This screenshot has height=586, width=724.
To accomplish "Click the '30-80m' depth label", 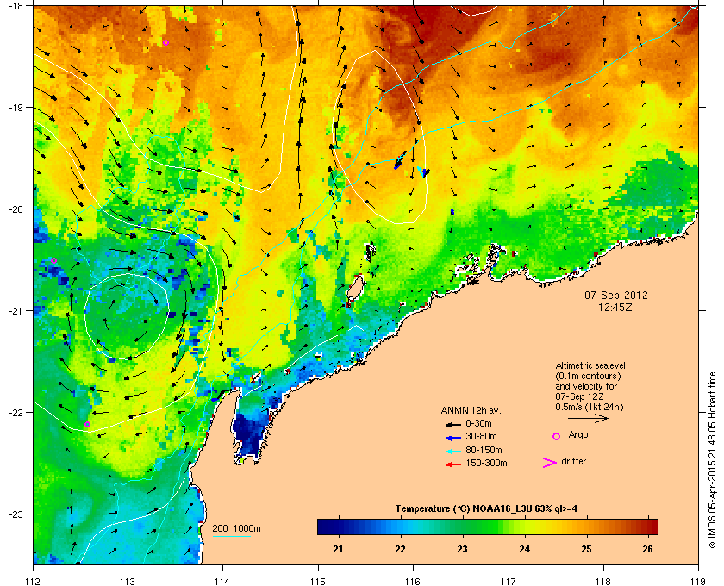I will [481, 436].
